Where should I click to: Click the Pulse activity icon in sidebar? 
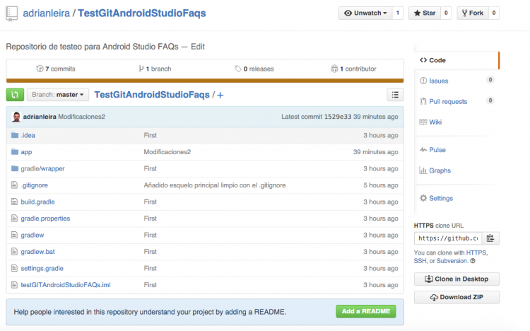pyautogui.click(x=423, y=150)
